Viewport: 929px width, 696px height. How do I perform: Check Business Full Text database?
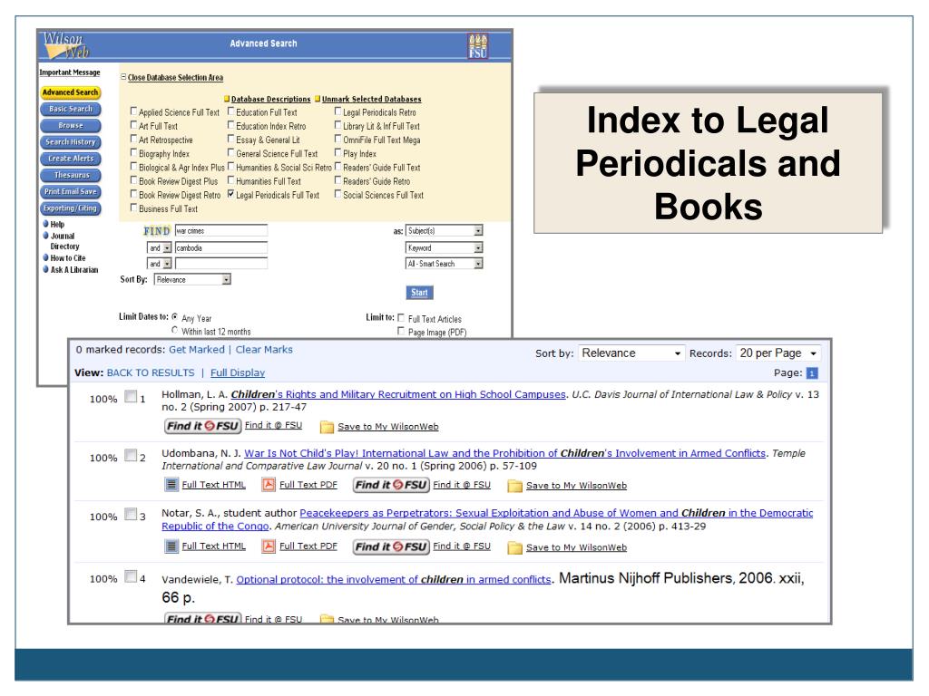(133, 208)
